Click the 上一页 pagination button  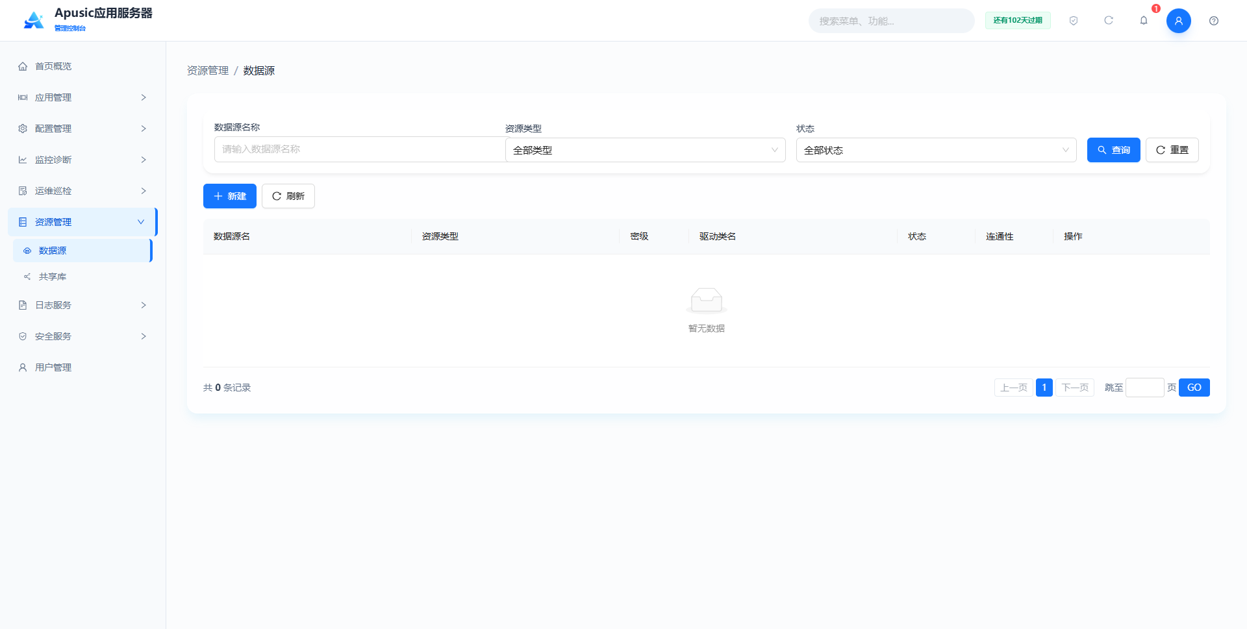(1014, 388)
